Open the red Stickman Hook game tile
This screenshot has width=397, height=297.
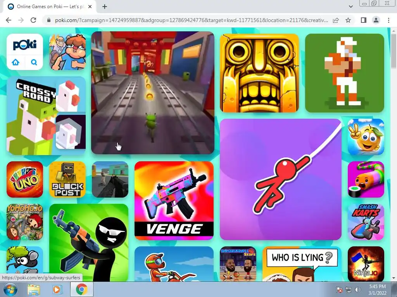[281, 179]
